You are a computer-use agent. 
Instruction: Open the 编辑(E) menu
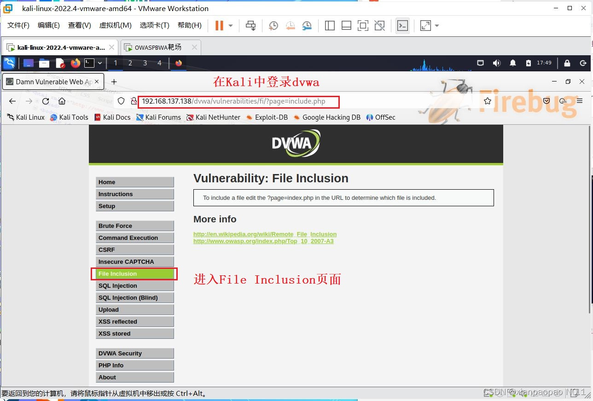coord(49,25)
